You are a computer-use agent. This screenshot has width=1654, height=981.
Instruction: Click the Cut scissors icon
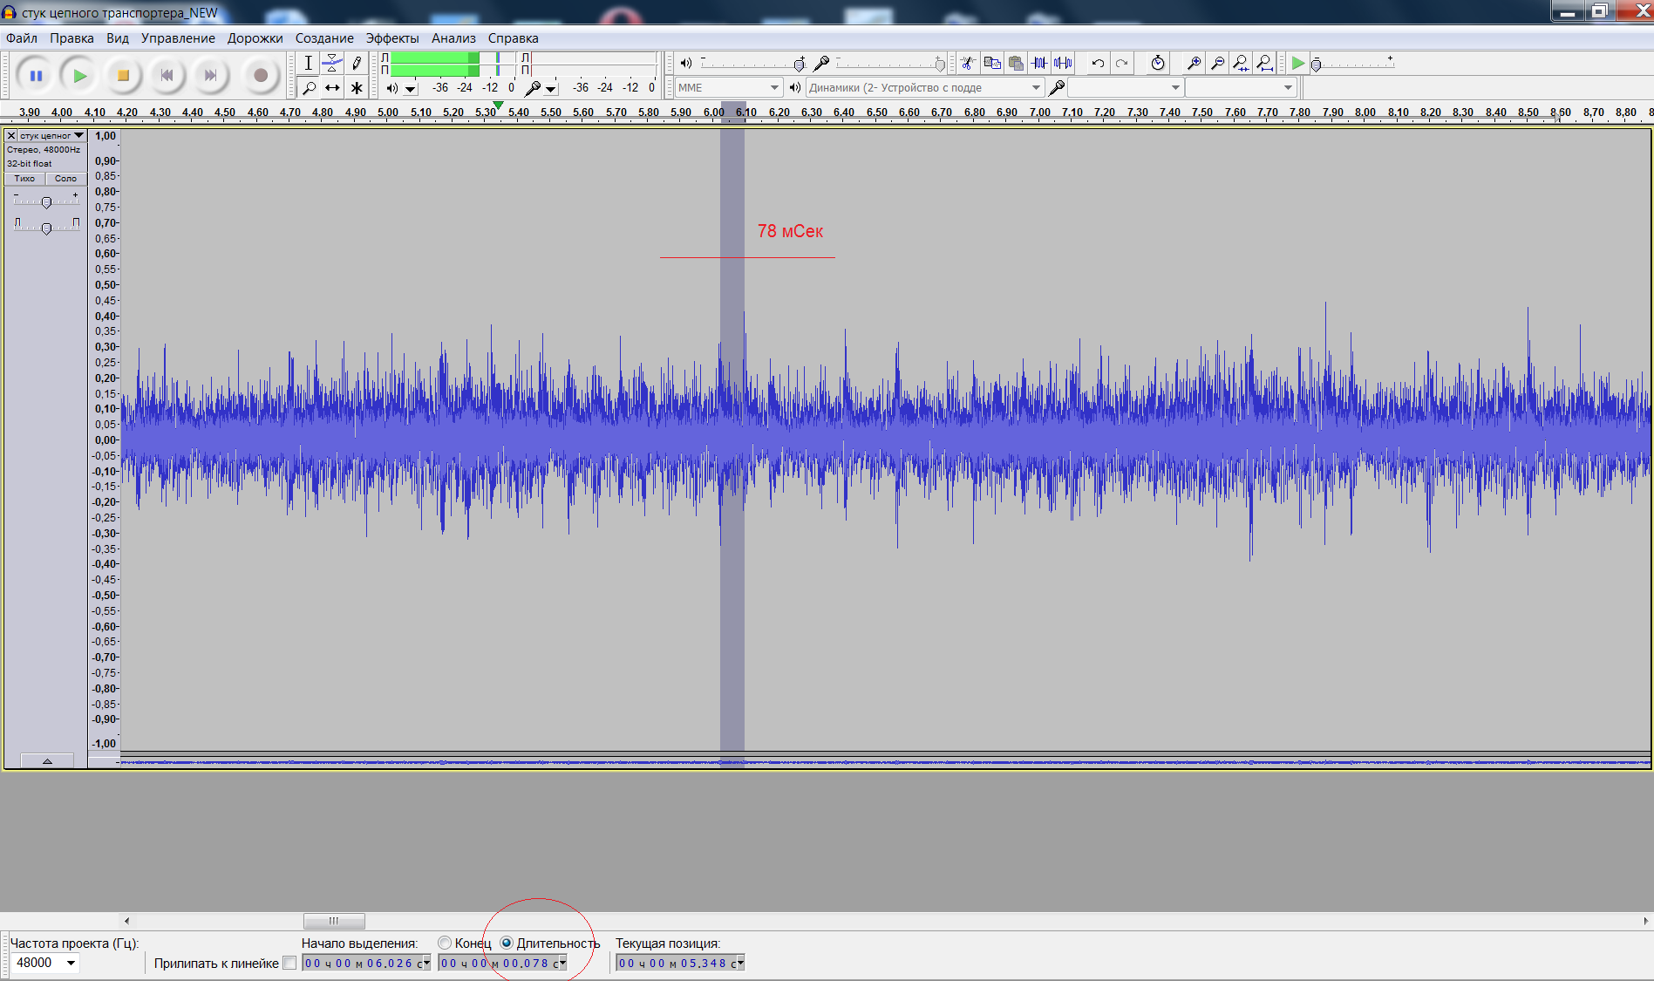(967, 63)
